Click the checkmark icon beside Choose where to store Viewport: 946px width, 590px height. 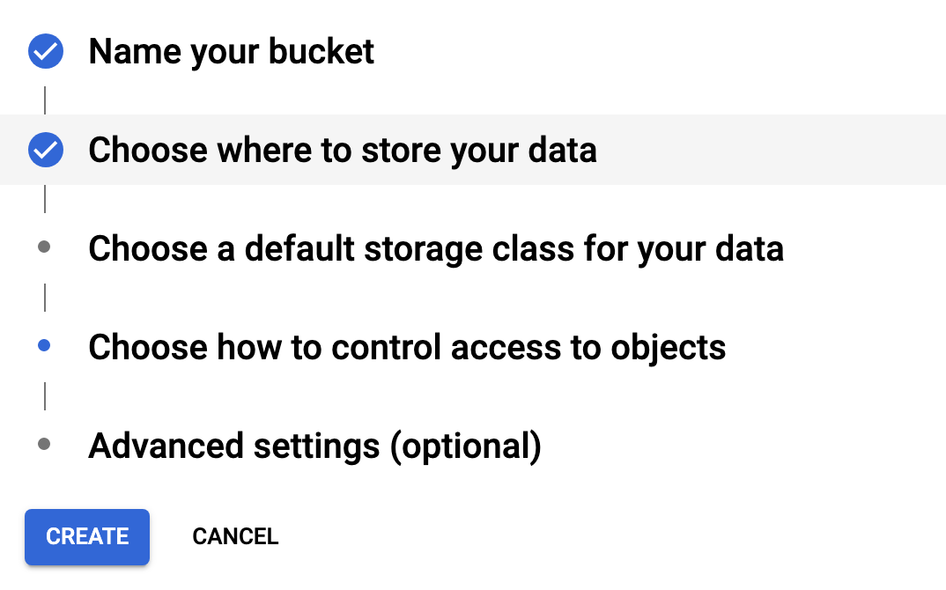tap(45, 150)
